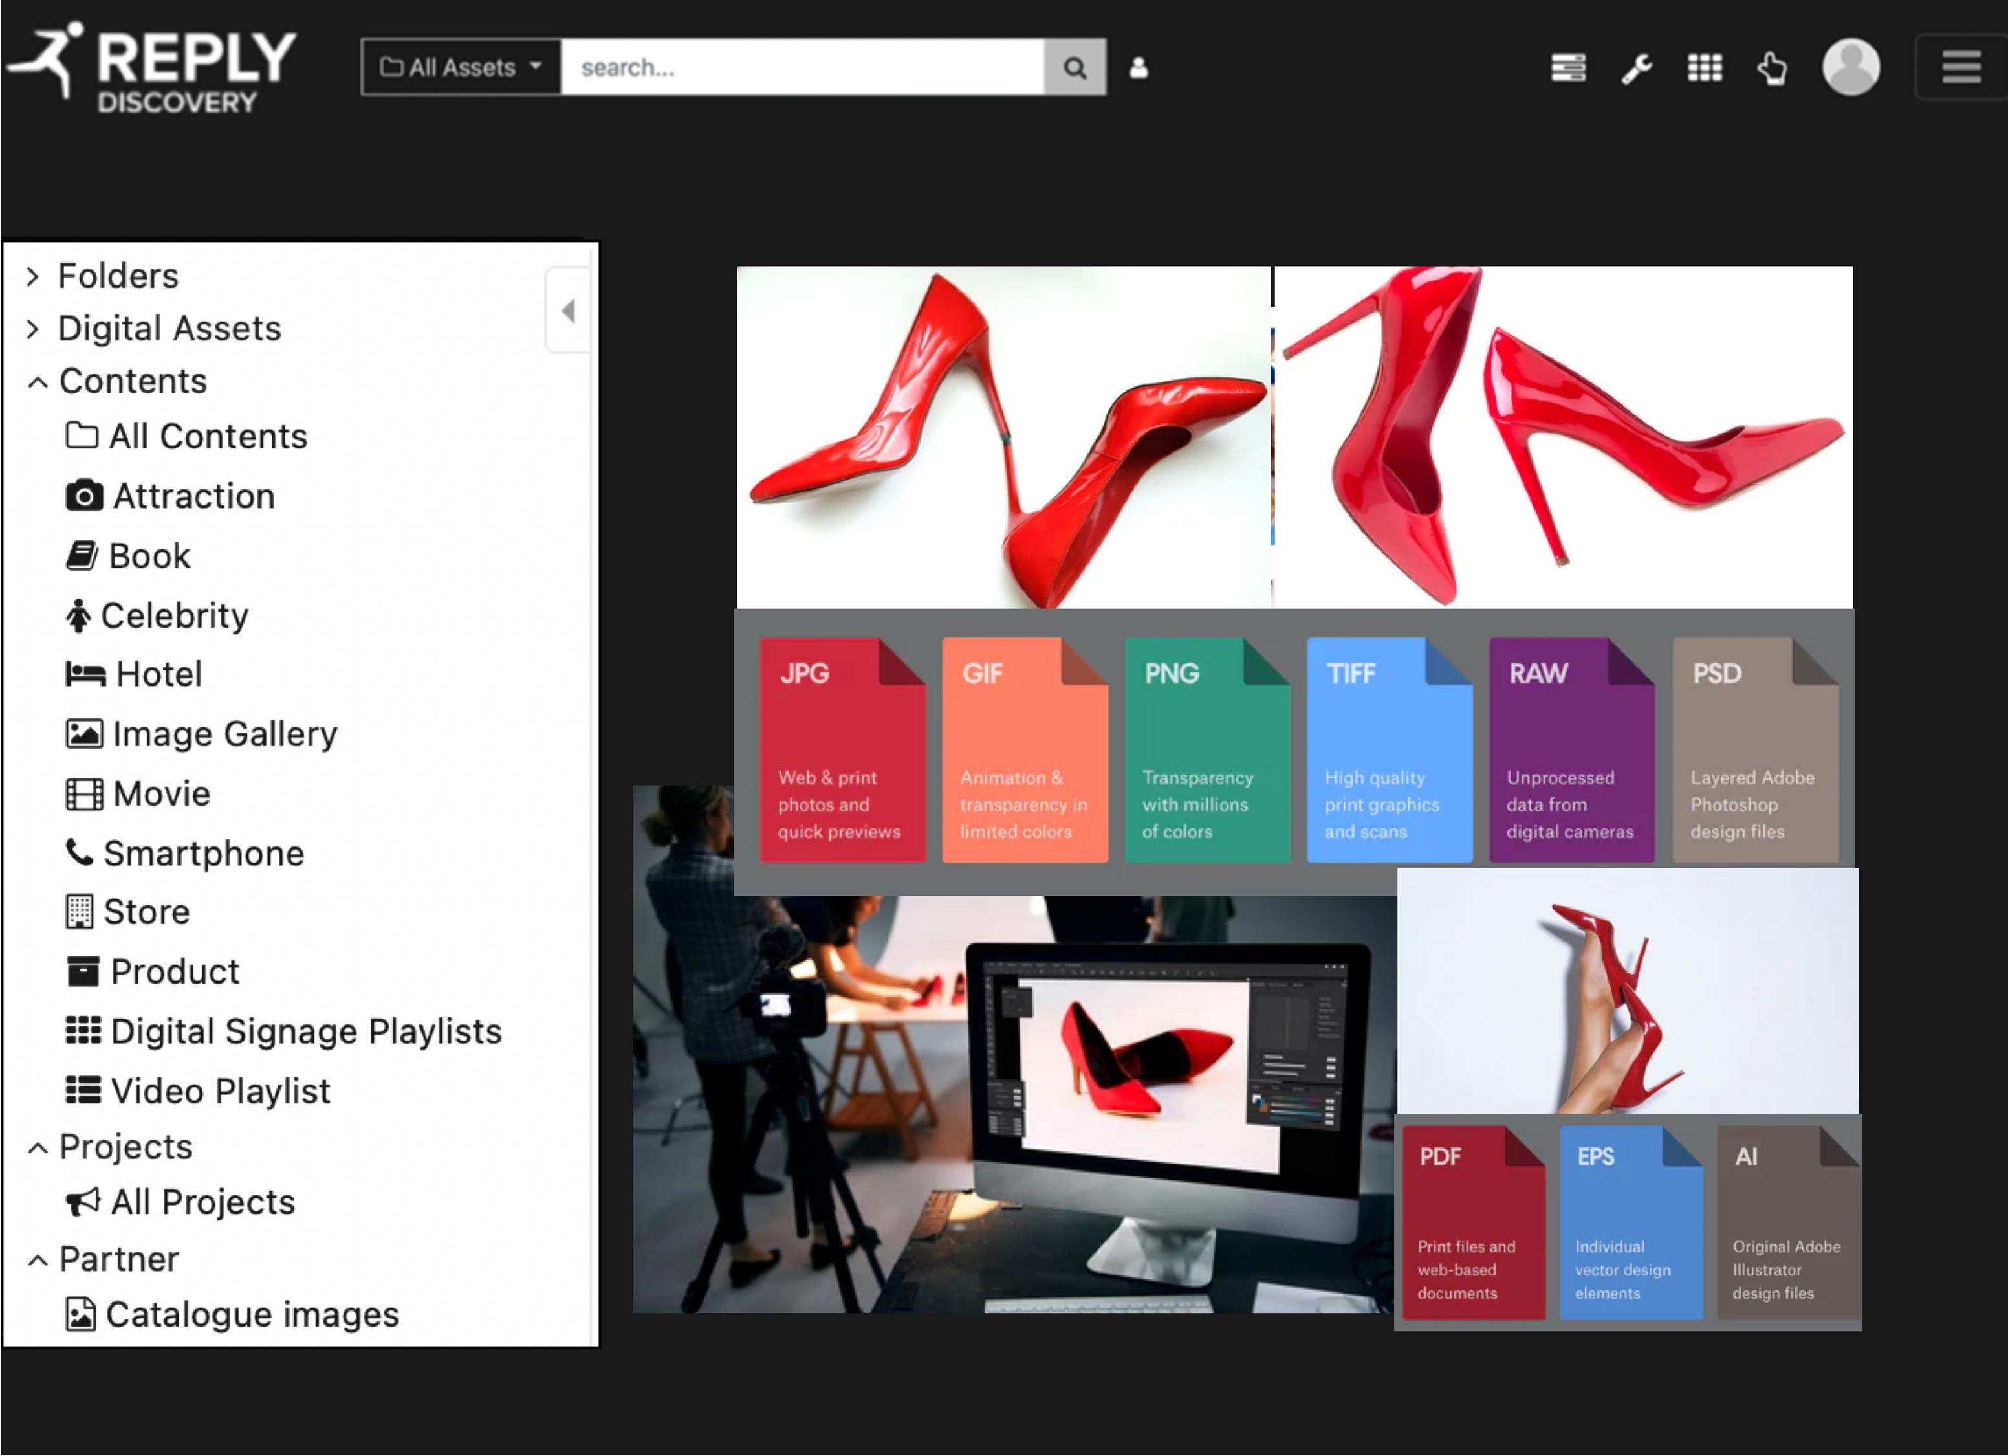Select All Projects megaphone icon
The width and height of the screenshot is (2008, 1456).
tap(83, 1202)
